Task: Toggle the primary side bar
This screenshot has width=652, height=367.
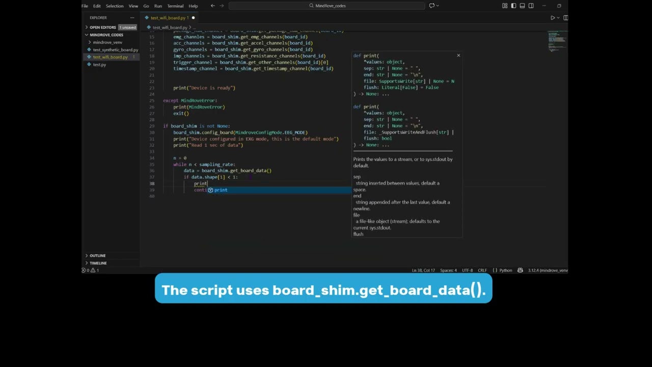Action: point(513,6)
